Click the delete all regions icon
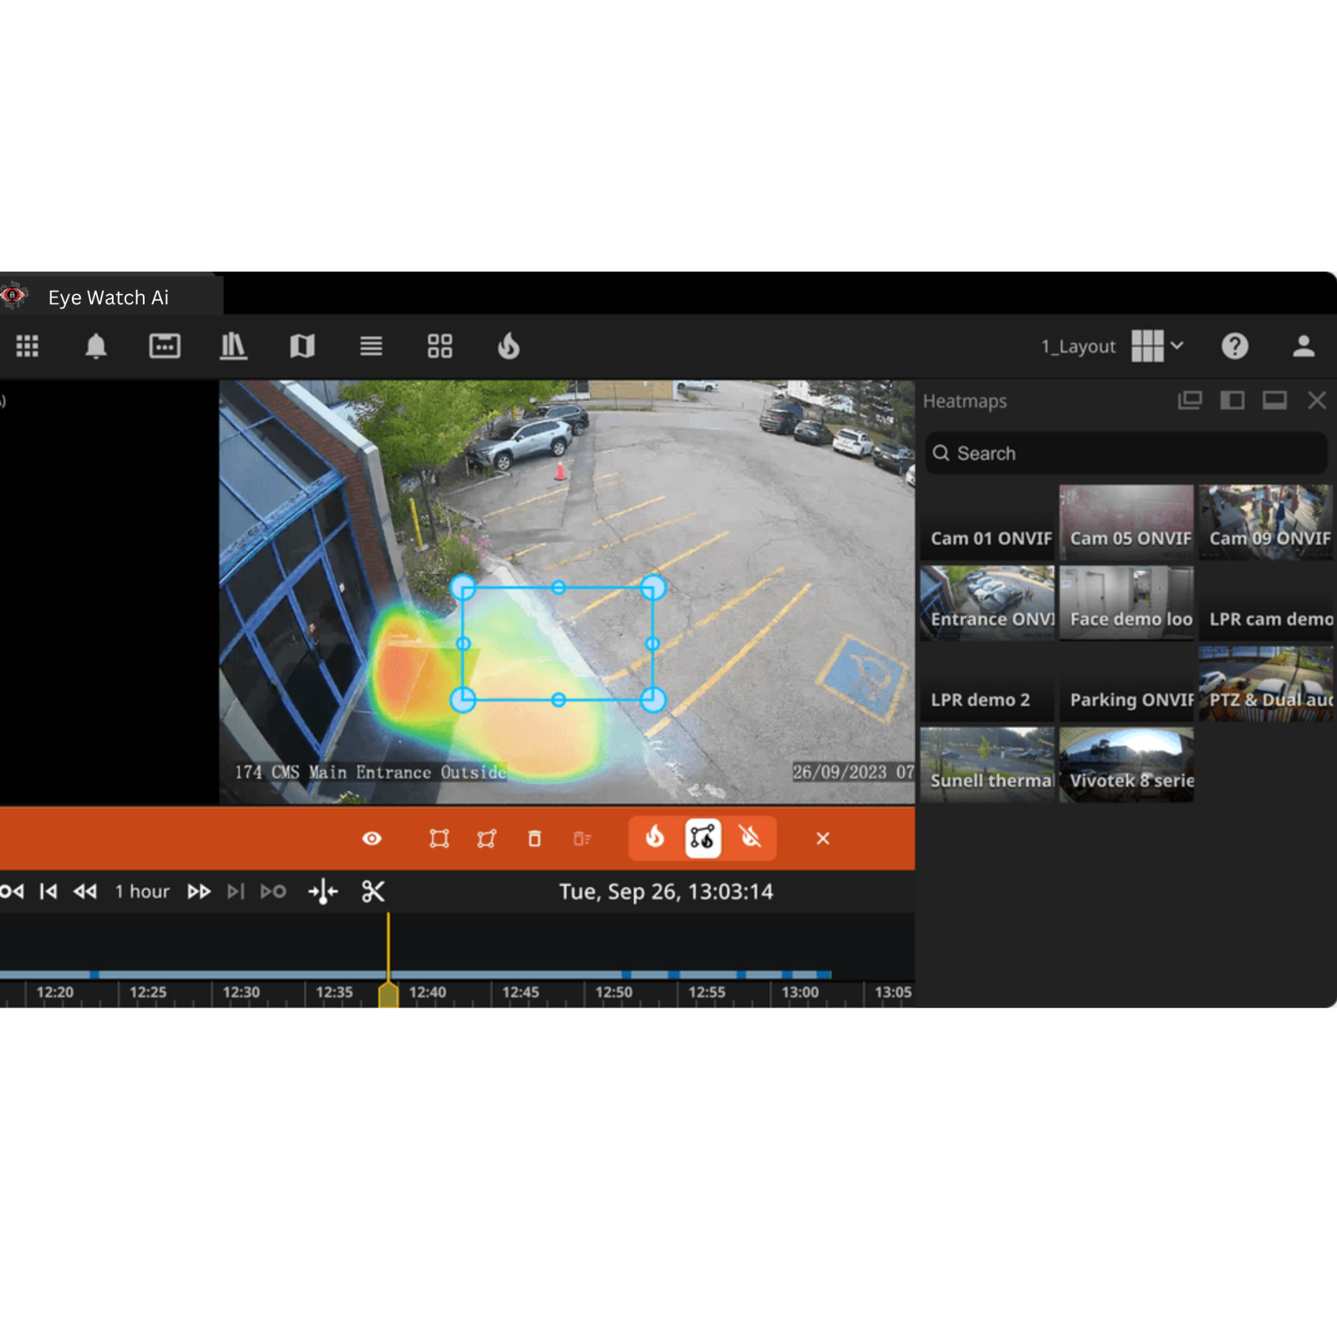 pyautogui.click(x=582, y=838)
